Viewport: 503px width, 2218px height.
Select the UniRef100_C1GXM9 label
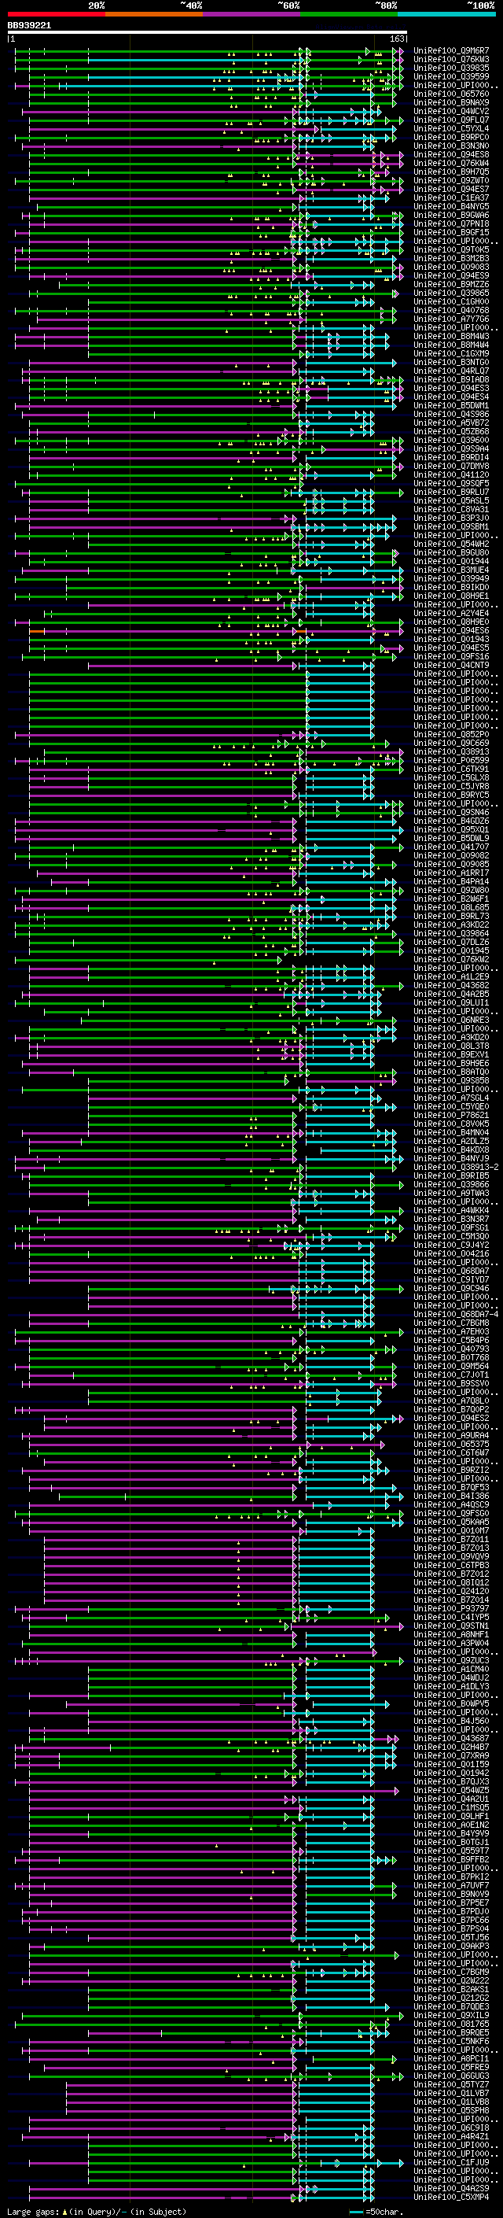[451, 354]
